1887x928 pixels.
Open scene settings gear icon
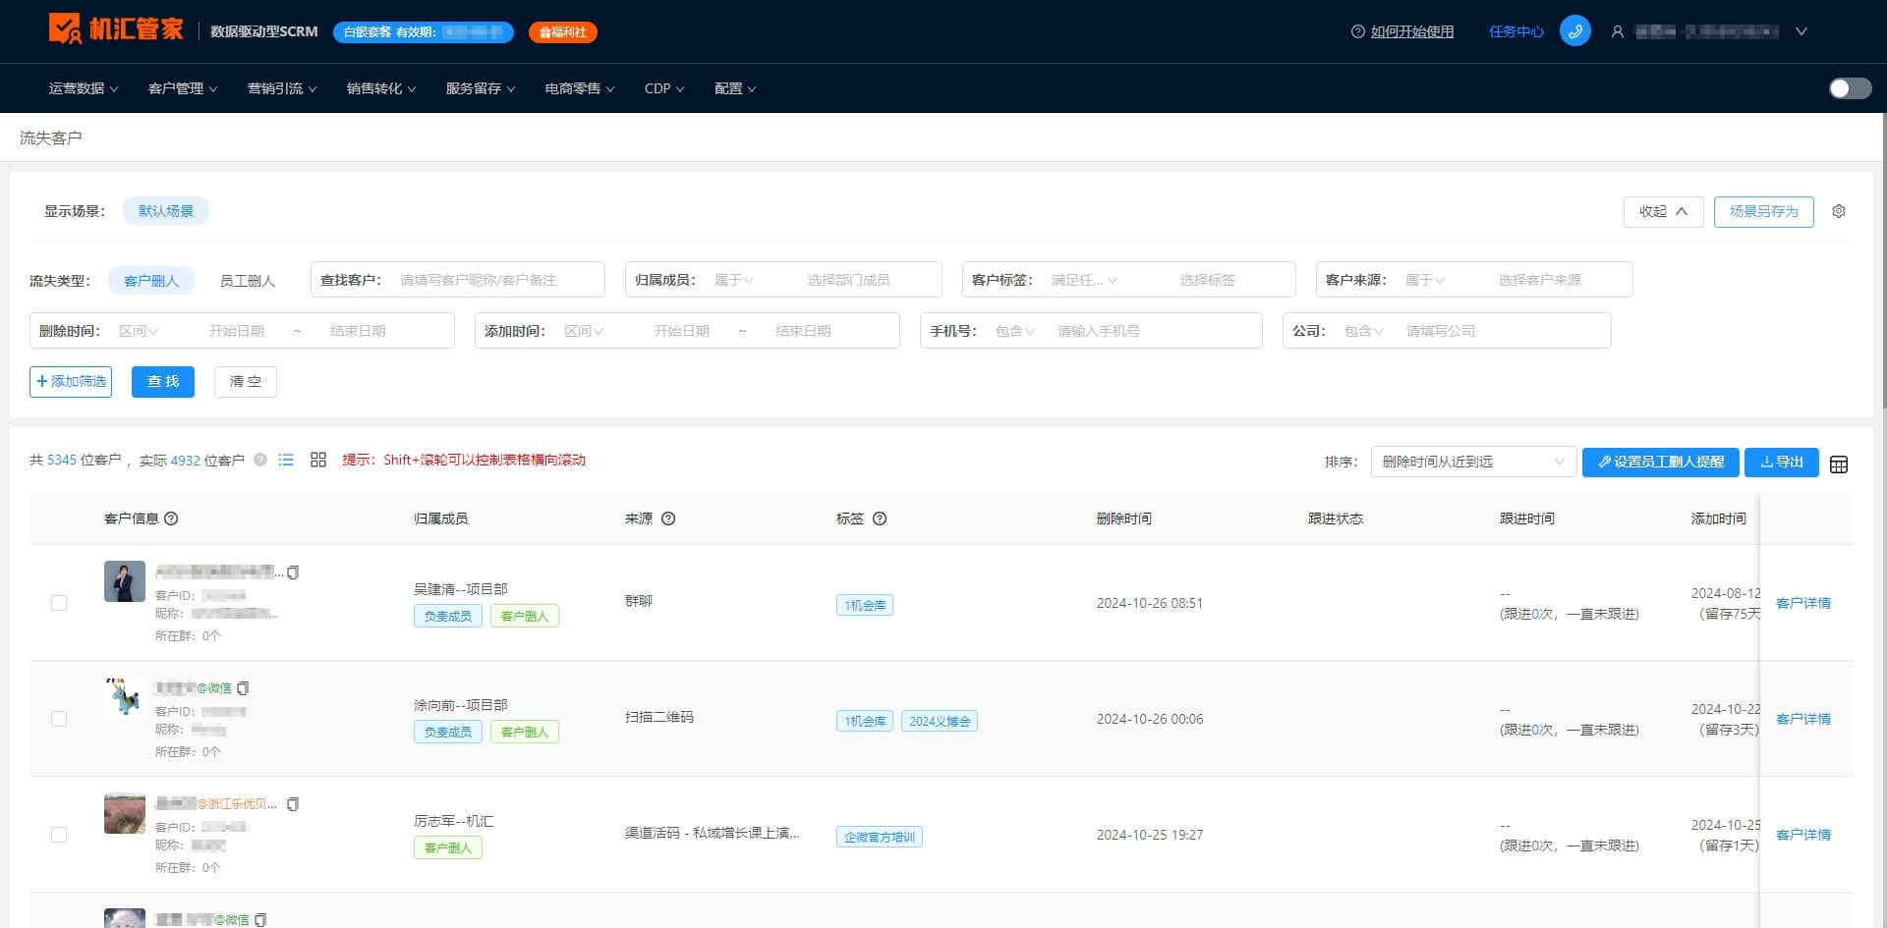pyautogui.click(x=1839, y=211)
